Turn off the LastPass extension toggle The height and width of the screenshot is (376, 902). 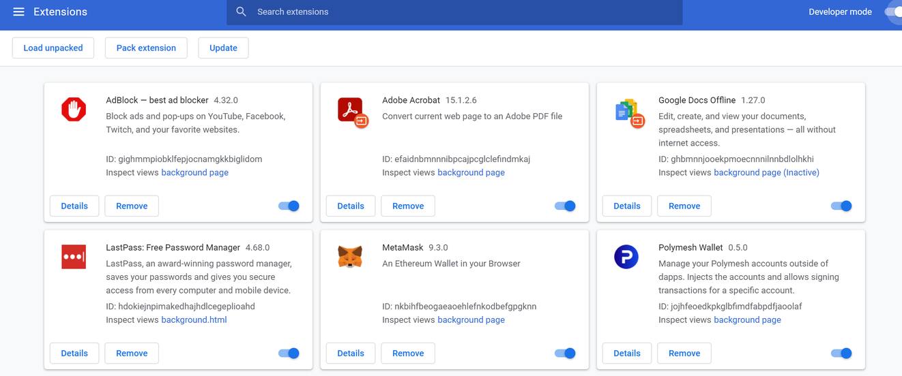(289, 353)
